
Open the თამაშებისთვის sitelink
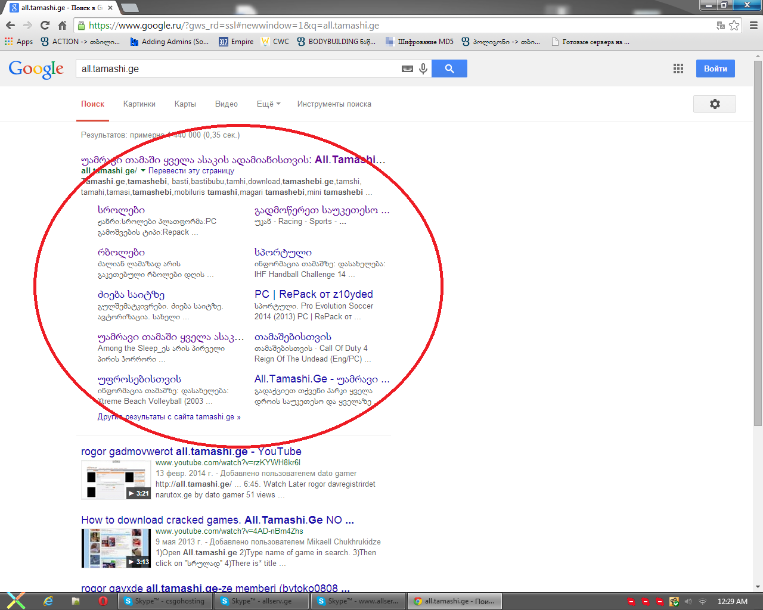click(293, 337)
